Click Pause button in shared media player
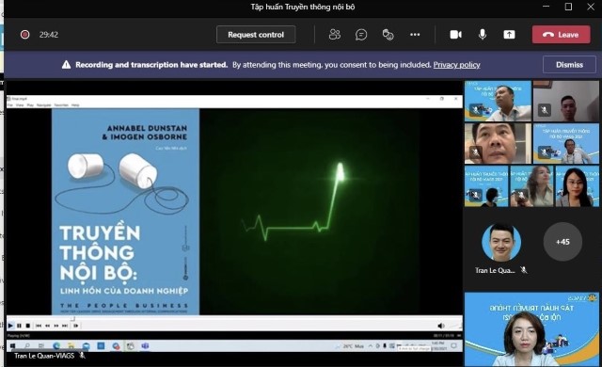 click(19, 326)
